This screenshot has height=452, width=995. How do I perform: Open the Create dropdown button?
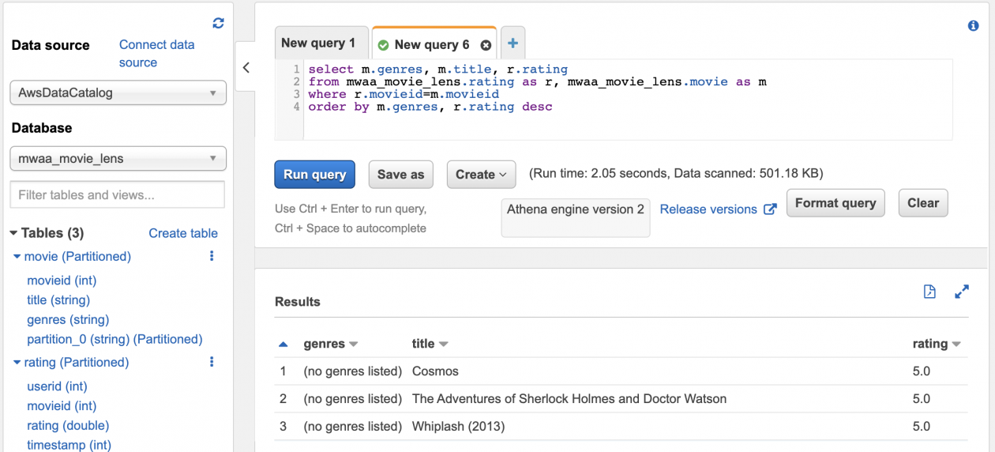point(480,175)
